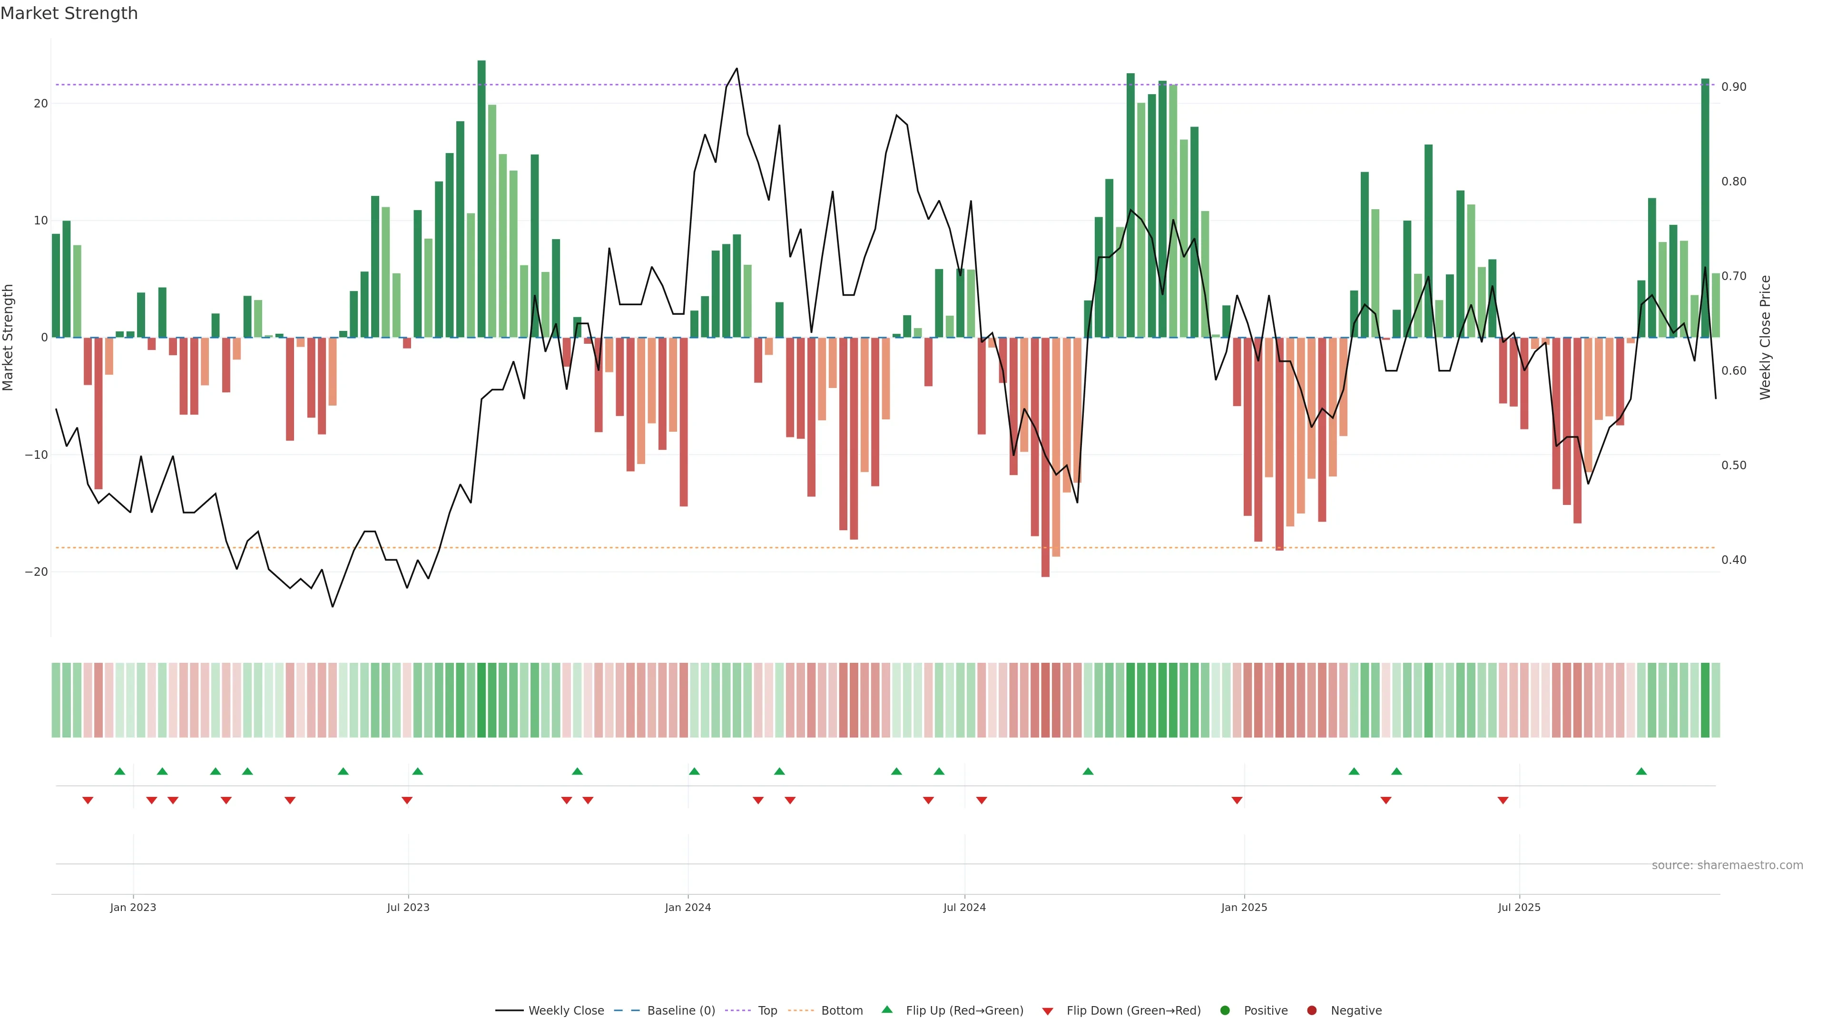1827x1027 pixels.
Task: Click the green Positive legend dot
Action: [x=1225, y=1011]
